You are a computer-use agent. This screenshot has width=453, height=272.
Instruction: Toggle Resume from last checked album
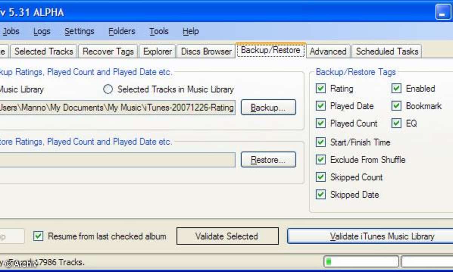pyautogui.click(x=38, y=236)
